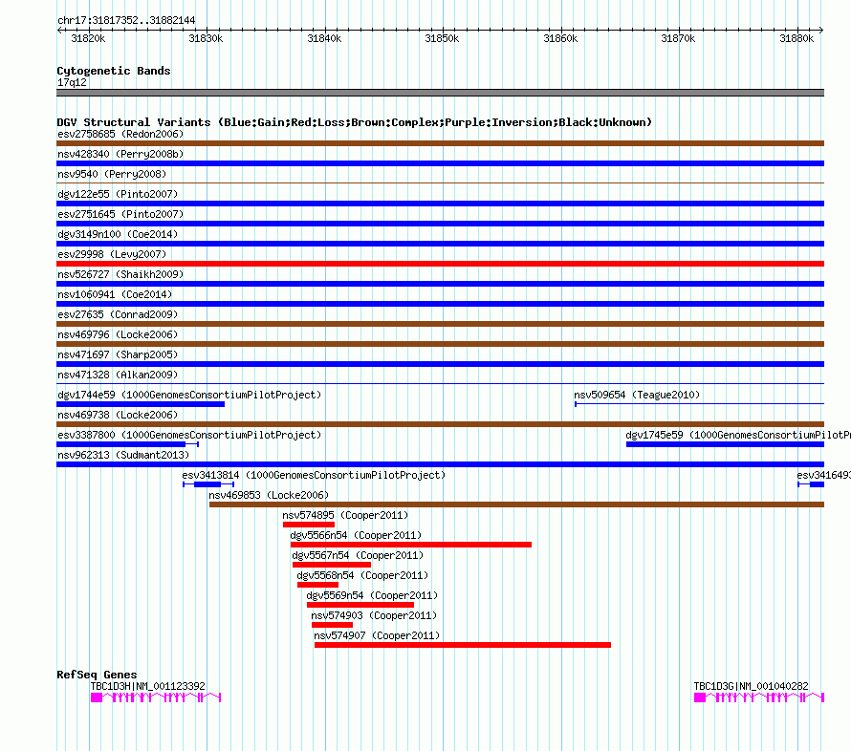
Task: Click nsv471328 (Alkan2009) label
Action: click(118, 375)
